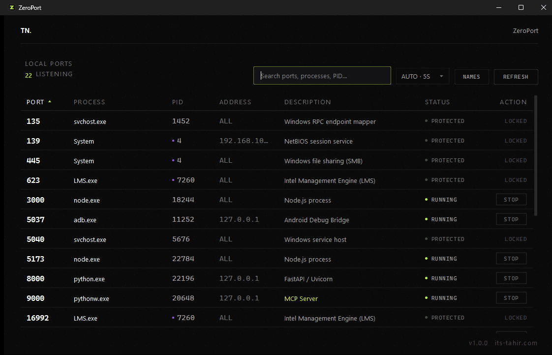Click PID 22196 for python.exe
Image resolution: width=552 pixels, height=355 pixels.
(183, 279)
